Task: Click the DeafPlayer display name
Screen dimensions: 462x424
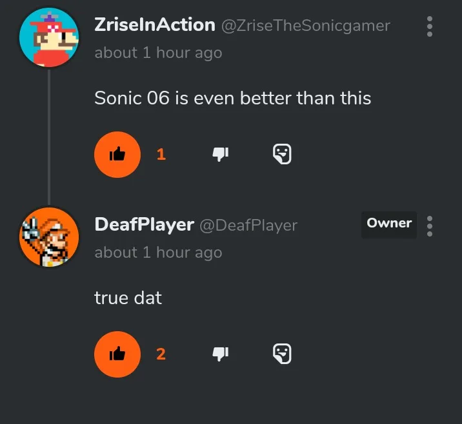Action: coord(144,224)
